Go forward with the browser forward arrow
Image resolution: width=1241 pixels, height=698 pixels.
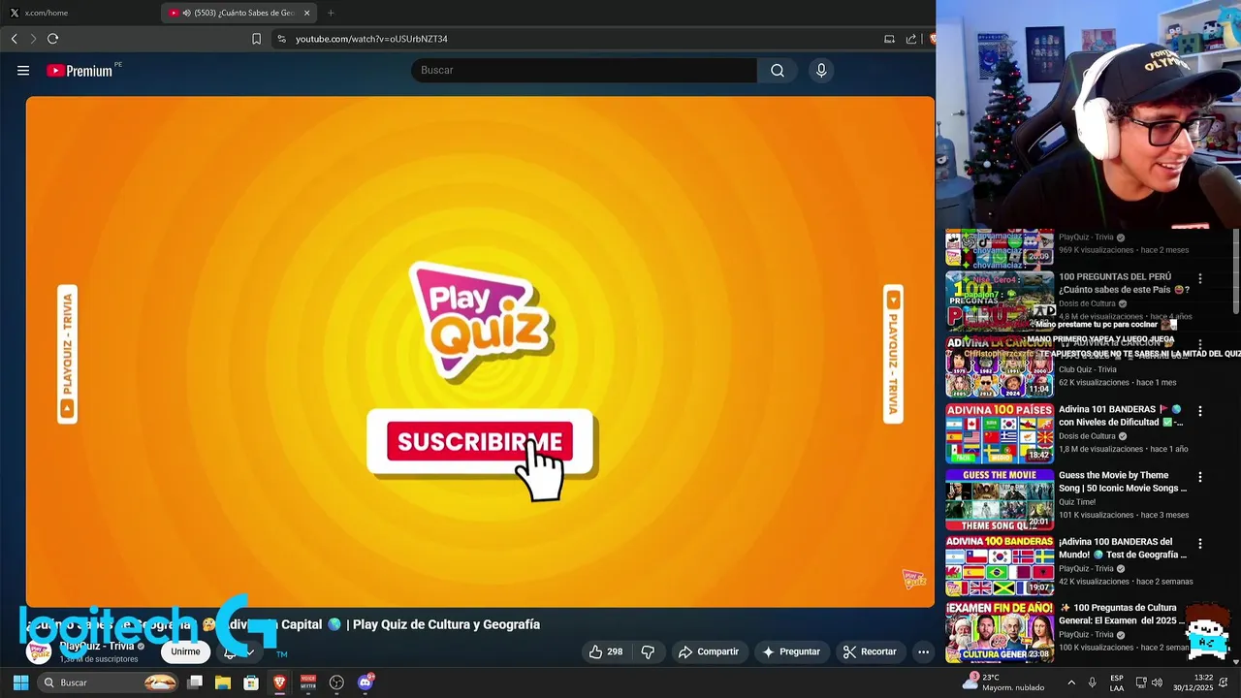(x=33, y=39)
